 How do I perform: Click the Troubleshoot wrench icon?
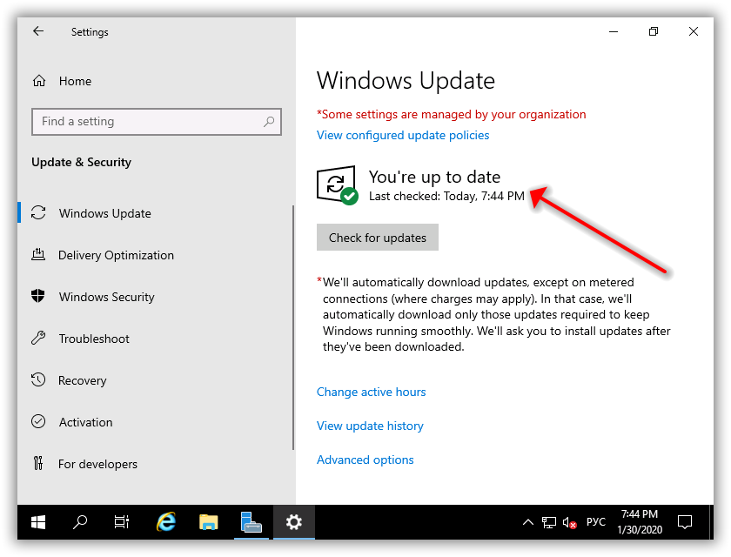point(38,338)
